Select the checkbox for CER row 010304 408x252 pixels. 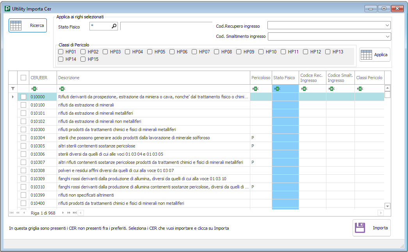(x=23, y=138)
